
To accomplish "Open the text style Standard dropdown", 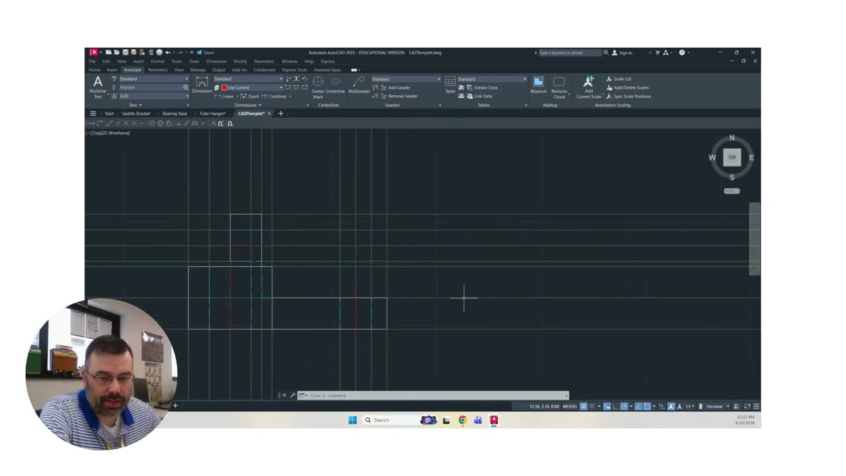I will tap(153, 79).
